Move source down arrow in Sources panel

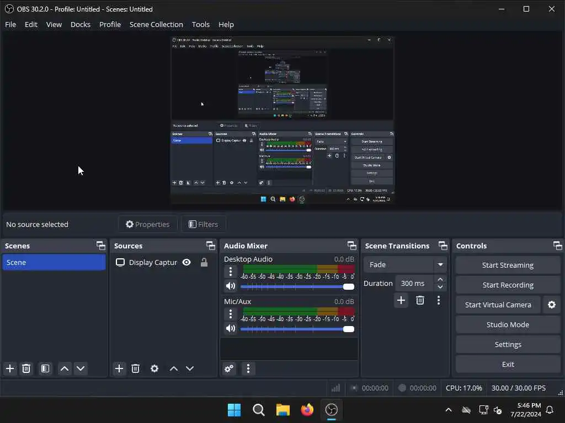click(190, 368)
